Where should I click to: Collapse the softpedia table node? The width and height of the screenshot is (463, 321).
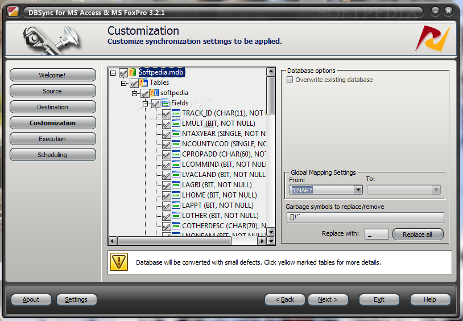[x=134, y=93]
